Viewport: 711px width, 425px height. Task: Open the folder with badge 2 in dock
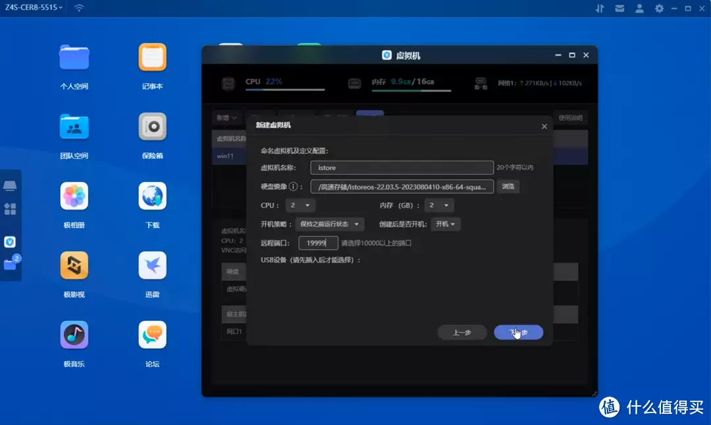click(11, 264)
